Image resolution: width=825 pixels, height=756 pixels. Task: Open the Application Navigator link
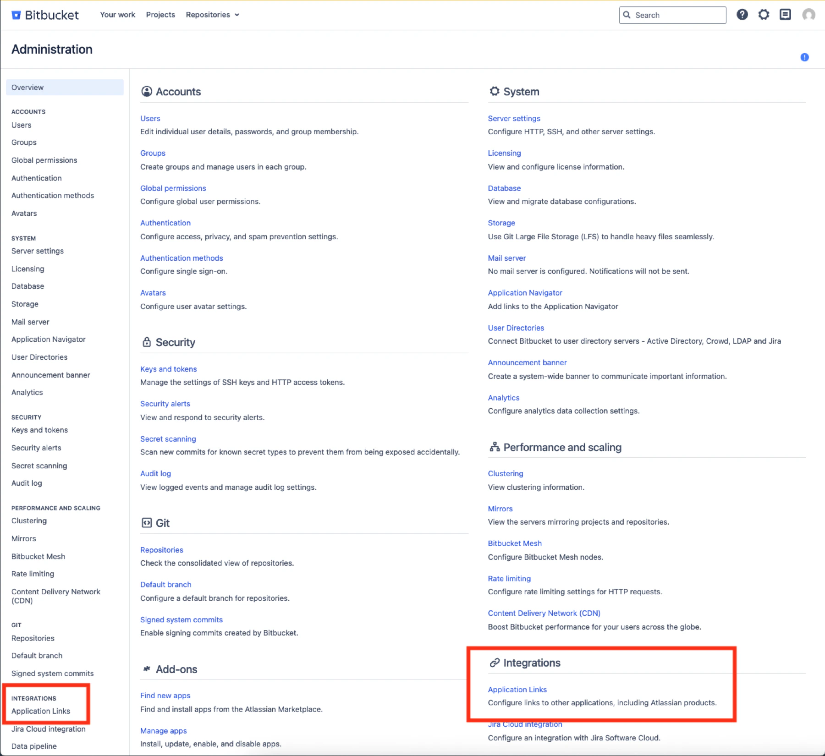pyautogui.click(x=525, y=293)
